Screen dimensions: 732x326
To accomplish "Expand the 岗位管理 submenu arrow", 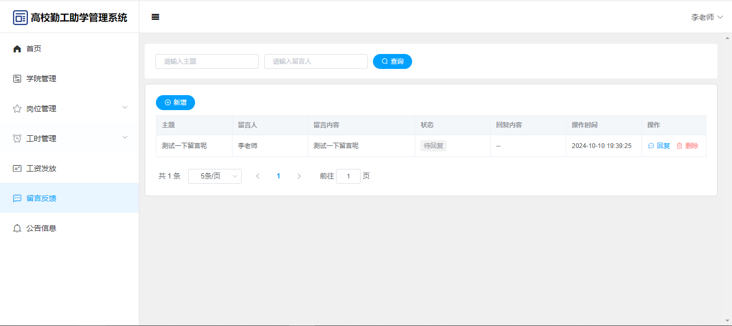I will [x=125, y=107].
